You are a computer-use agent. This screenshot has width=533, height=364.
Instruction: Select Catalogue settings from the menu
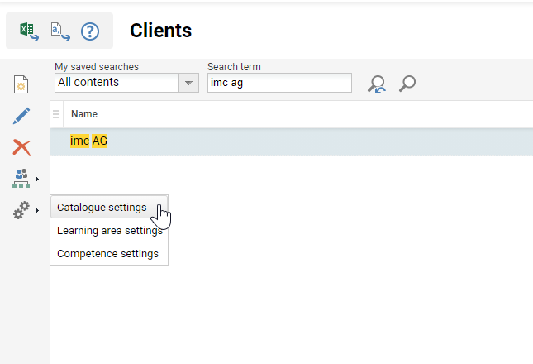(x=102, y=207)
